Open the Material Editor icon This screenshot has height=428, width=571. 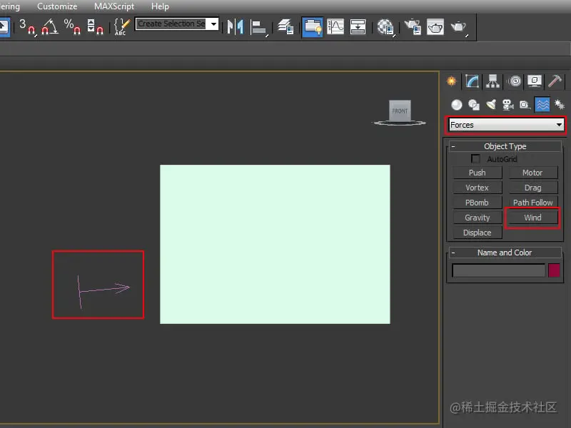[x=385, y=27]
